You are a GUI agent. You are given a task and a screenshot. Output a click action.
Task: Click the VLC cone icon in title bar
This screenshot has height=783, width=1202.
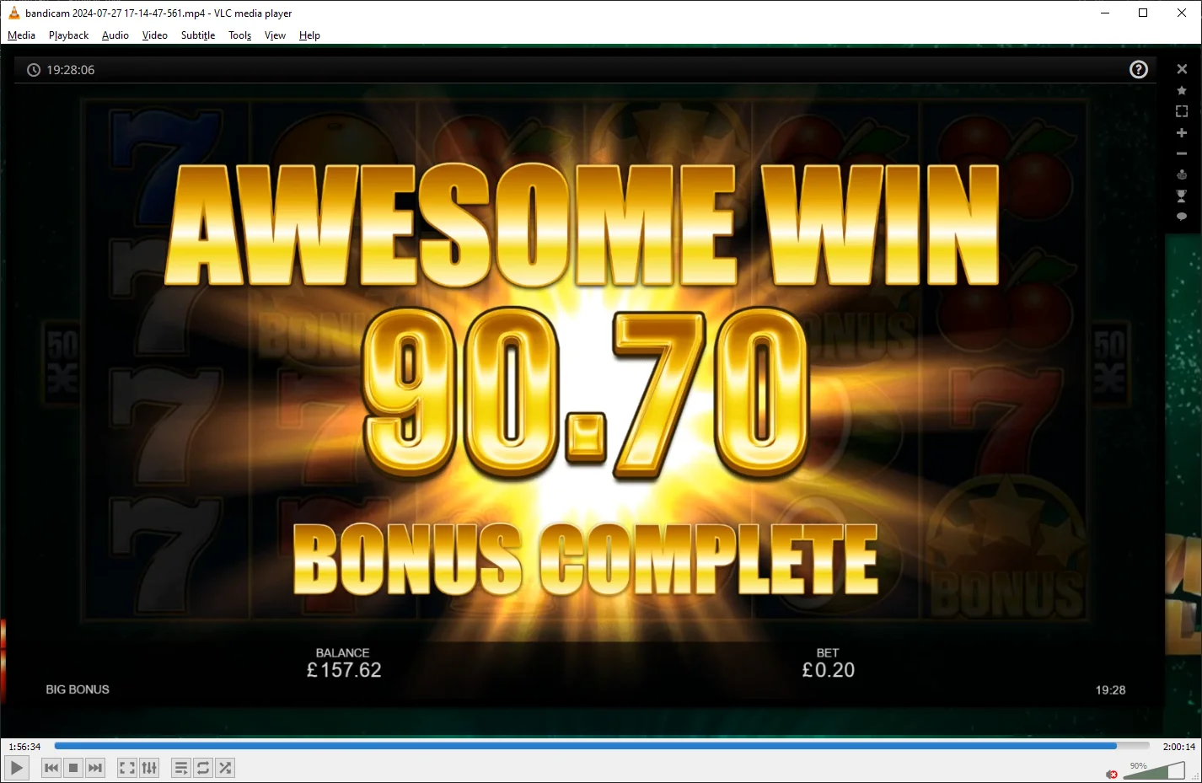[x=13, y=13]
